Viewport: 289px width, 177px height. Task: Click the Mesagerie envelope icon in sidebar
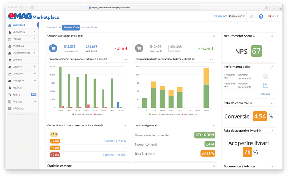pyautogui.click(x=10, y=81)
